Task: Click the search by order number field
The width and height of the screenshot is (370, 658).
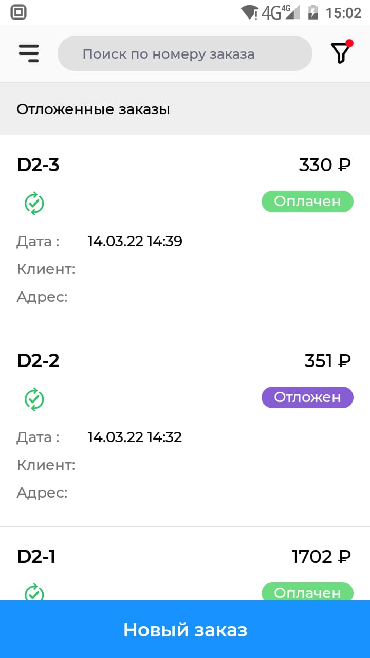Action: (184, 53)
